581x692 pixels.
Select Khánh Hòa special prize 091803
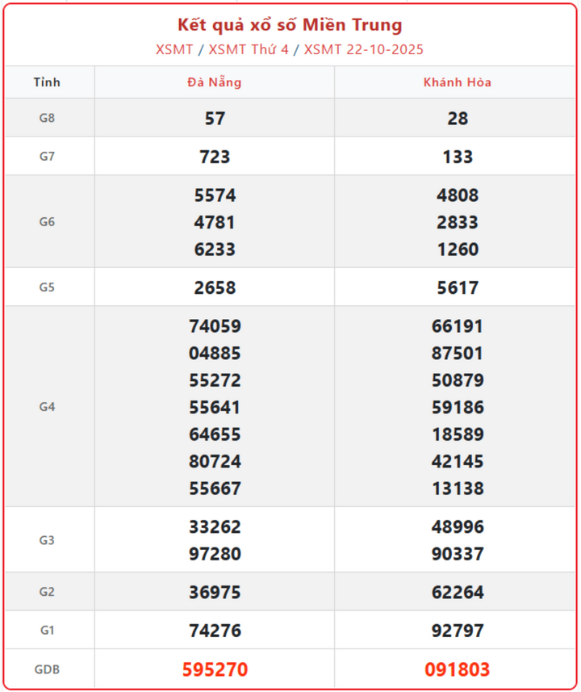pyautogui.click(x=458, y=669)
